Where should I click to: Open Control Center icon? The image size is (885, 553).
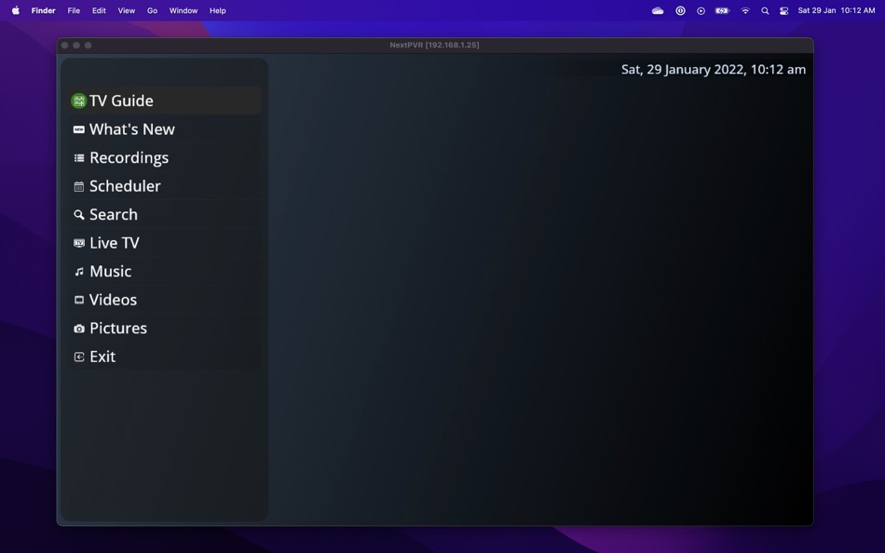pos(784,11)
